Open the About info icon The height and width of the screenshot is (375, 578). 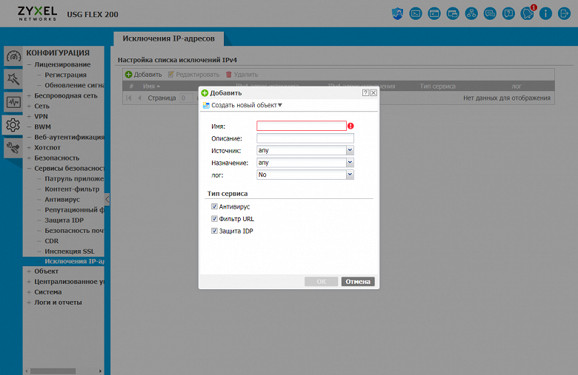(x=545, y=14)
